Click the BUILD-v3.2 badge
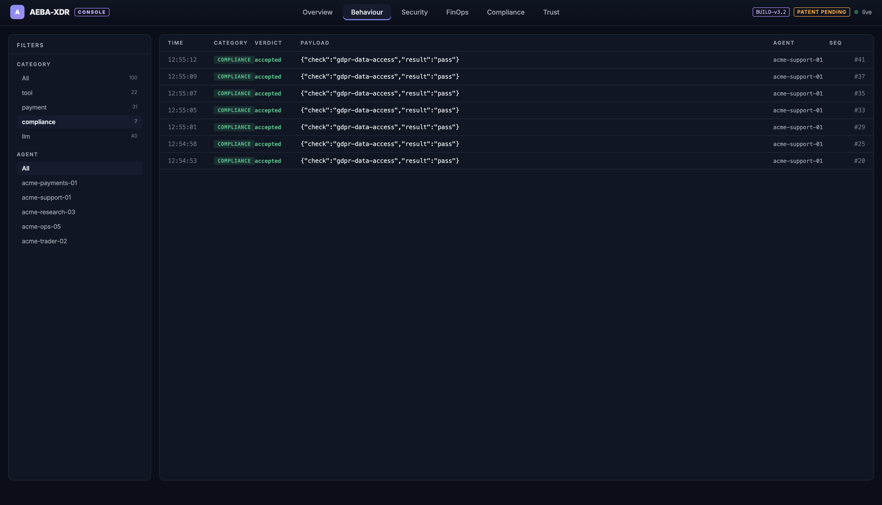Image resolution: width=882 pixels, height=505 pixels. pyautogui.click(x=771, y=12)
